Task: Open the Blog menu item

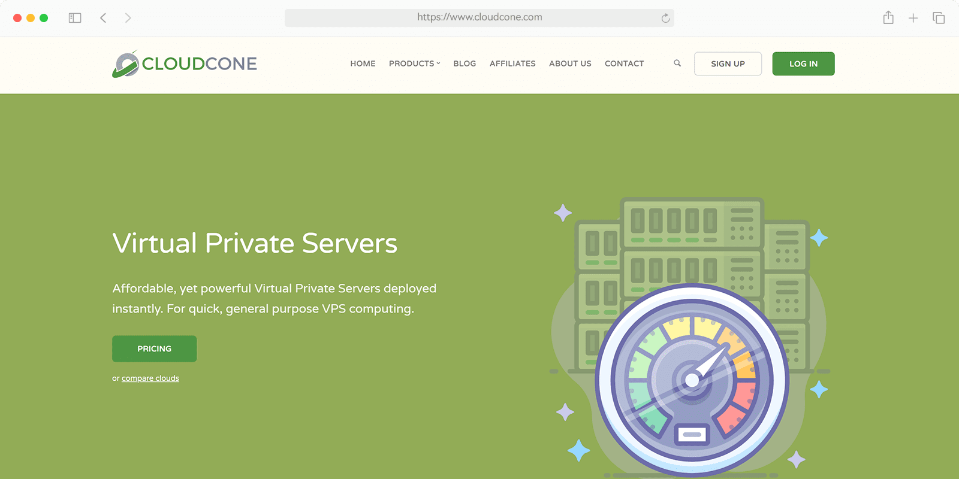Action: click(x=465, y=63)
